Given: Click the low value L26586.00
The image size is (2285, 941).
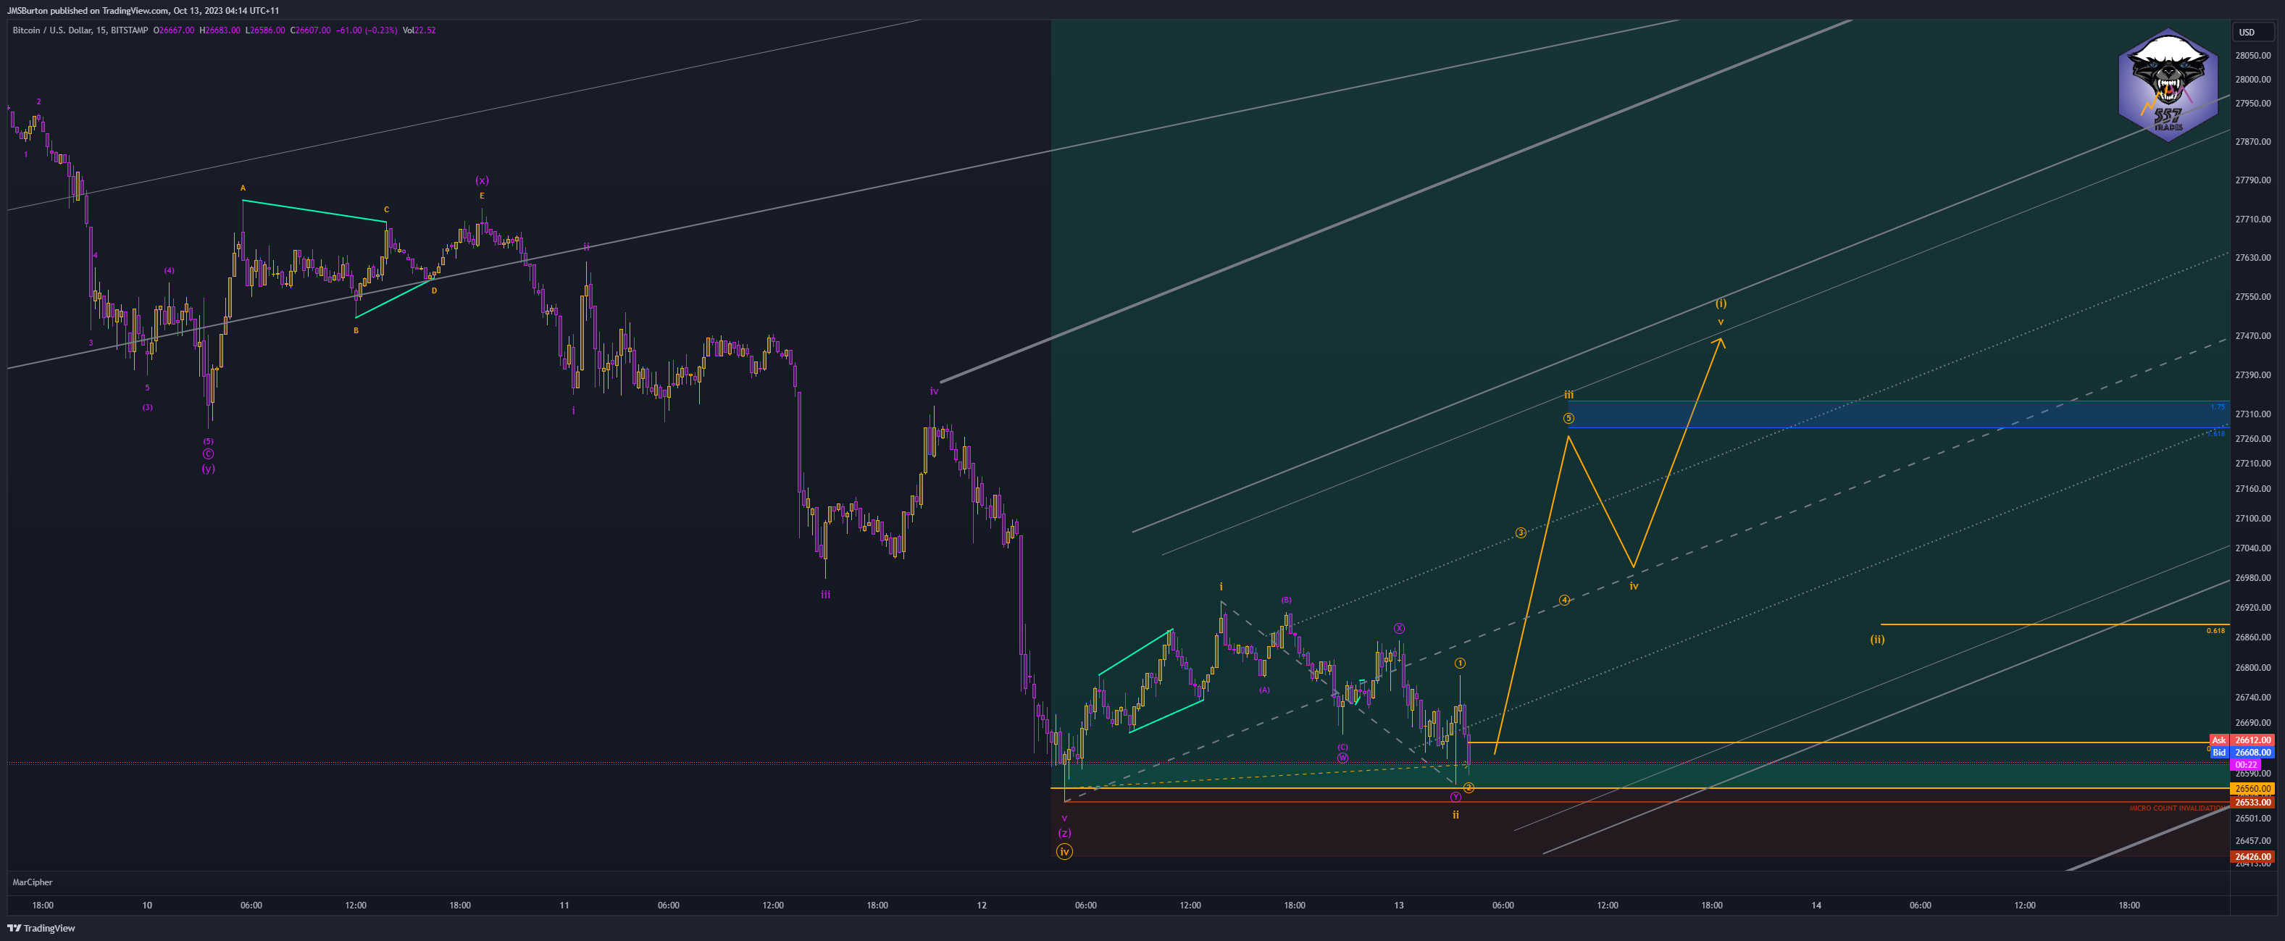Looking at the screenshot, I should tap(265, 30).
